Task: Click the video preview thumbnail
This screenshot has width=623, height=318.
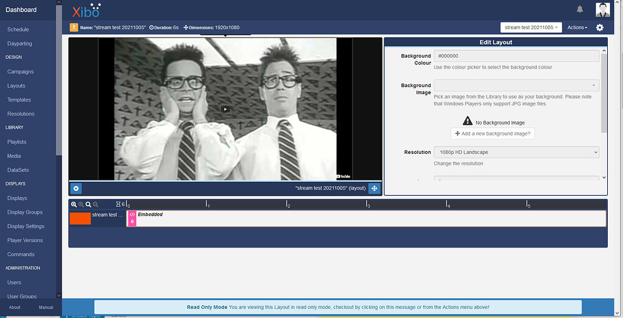Action: [x=225, y=109]
